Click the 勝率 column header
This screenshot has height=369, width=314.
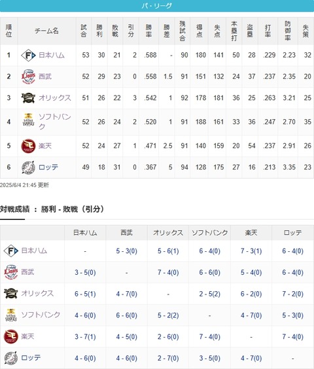148,31
